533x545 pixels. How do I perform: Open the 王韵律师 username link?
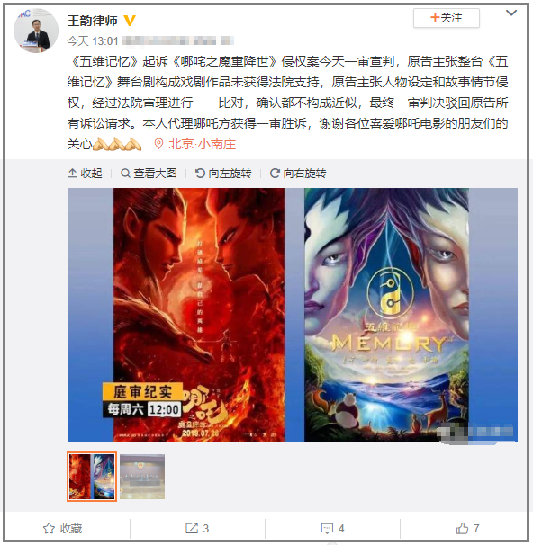[x=93, y=21]
